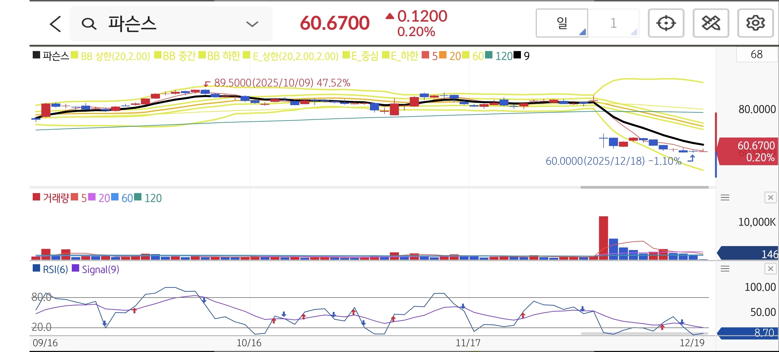Tap the back arrow icon
779x352 pixels.
coord(55,24)
